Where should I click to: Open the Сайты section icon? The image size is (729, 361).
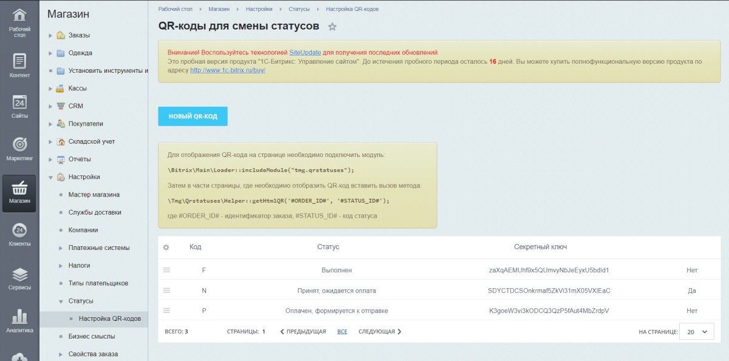(19, 104)
